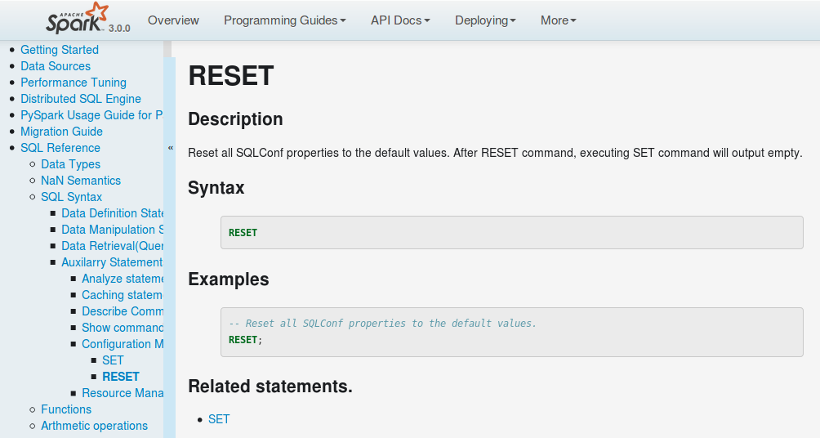This screenshot has width=820, height=438.
Task: Select Distributed SQL Engine in sidebar
Action: [81, 99]
